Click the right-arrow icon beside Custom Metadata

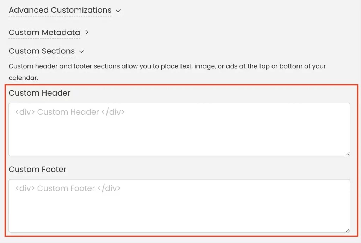click(87, 32)
